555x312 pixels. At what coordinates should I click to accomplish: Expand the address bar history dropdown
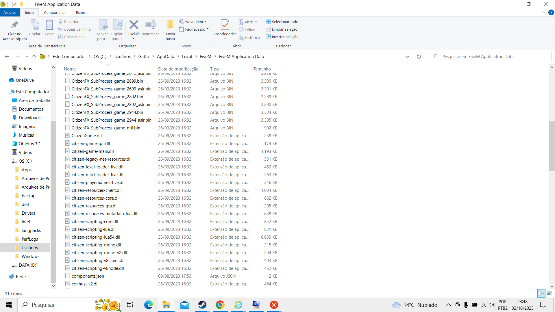[408, 57]
